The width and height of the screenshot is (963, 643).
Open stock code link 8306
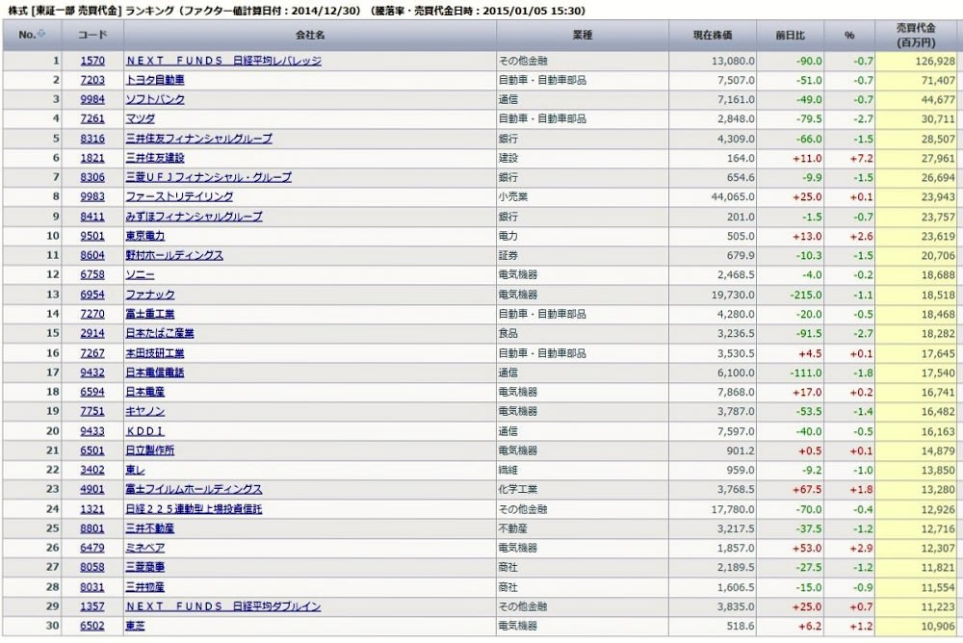tap(92, 177)
